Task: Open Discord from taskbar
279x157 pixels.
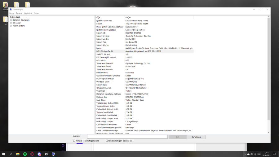Action: click(x=39, y=154)
